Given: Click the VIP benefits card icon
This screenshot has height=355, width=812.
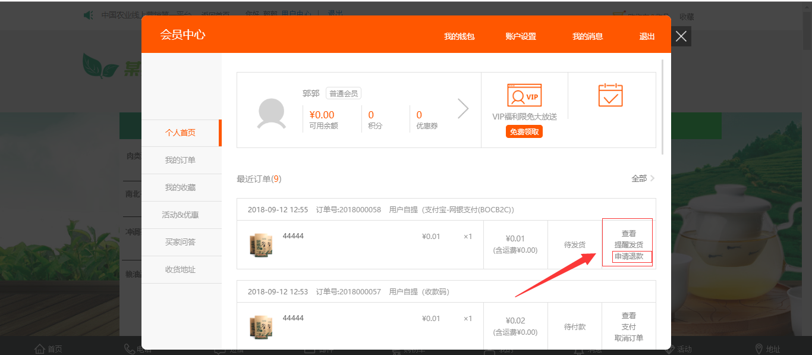Looking at the screenshot, I should tap(524, 95).
